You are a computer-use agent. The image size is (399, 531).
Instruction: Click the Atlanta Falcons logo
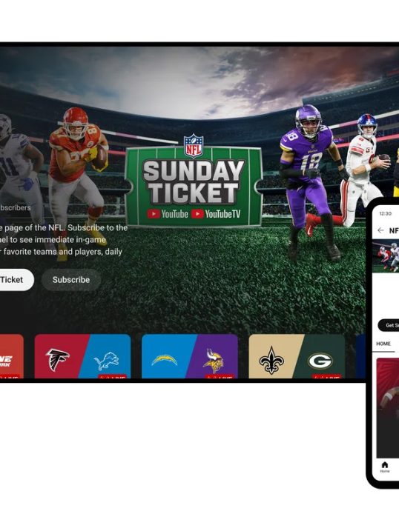(x=57, y=360)
